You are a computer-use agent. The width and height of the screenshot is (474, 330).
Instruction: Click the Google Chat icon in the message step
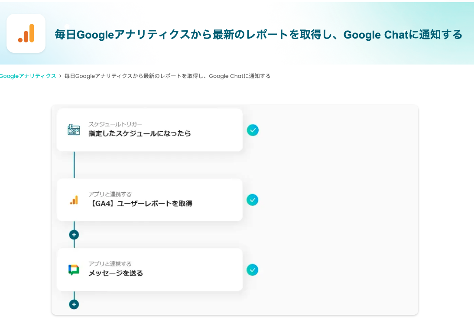point(74,270)
